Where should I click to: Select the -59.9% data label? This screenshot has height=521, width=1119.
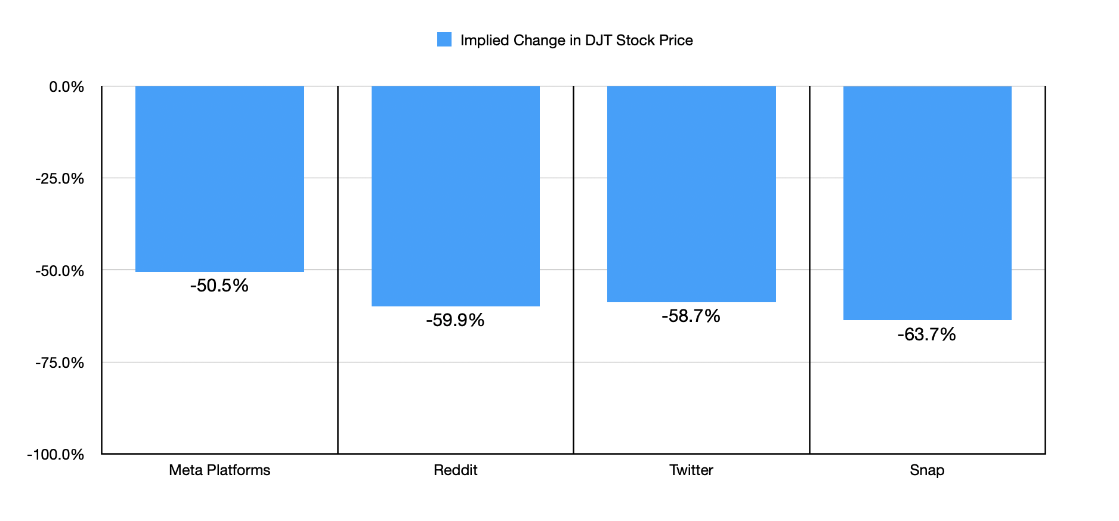[455, 320]
